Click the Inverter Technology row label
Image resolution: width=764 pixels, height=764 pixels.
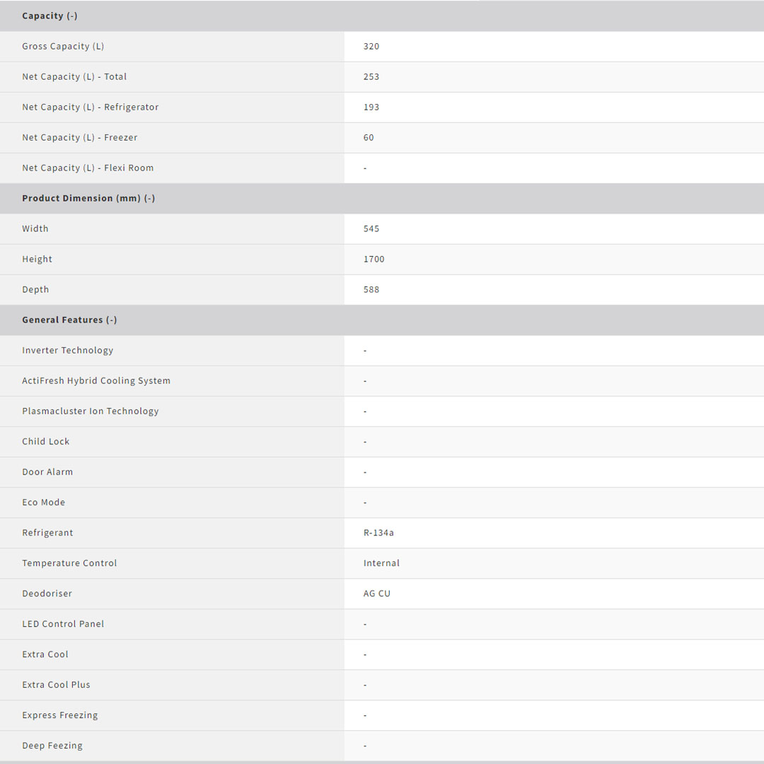pyautogui.click(x=67, y=350)
